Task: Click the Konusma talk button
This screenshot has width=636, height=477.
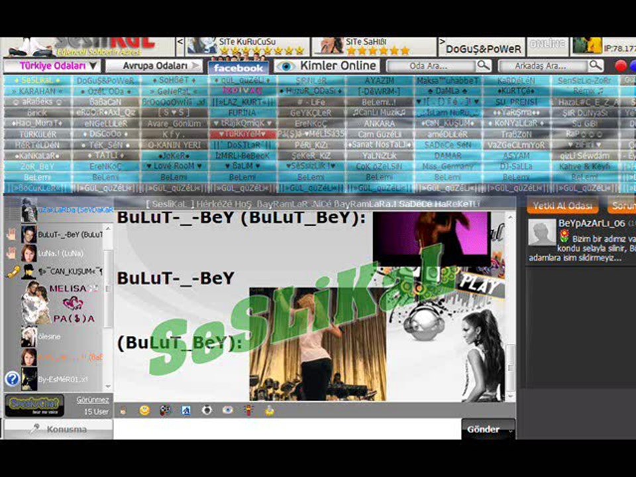Action: tap(58, 429)
